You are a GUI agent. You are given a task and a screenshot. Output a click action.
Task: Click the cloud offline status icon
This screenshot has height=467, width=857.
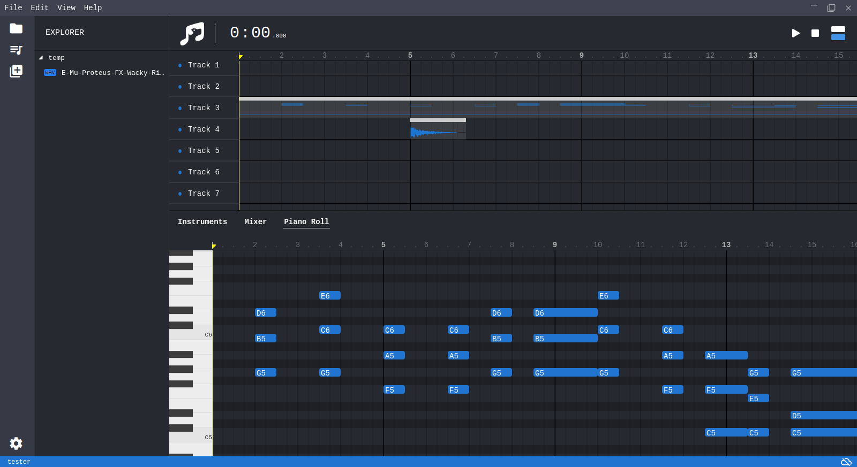846,462
